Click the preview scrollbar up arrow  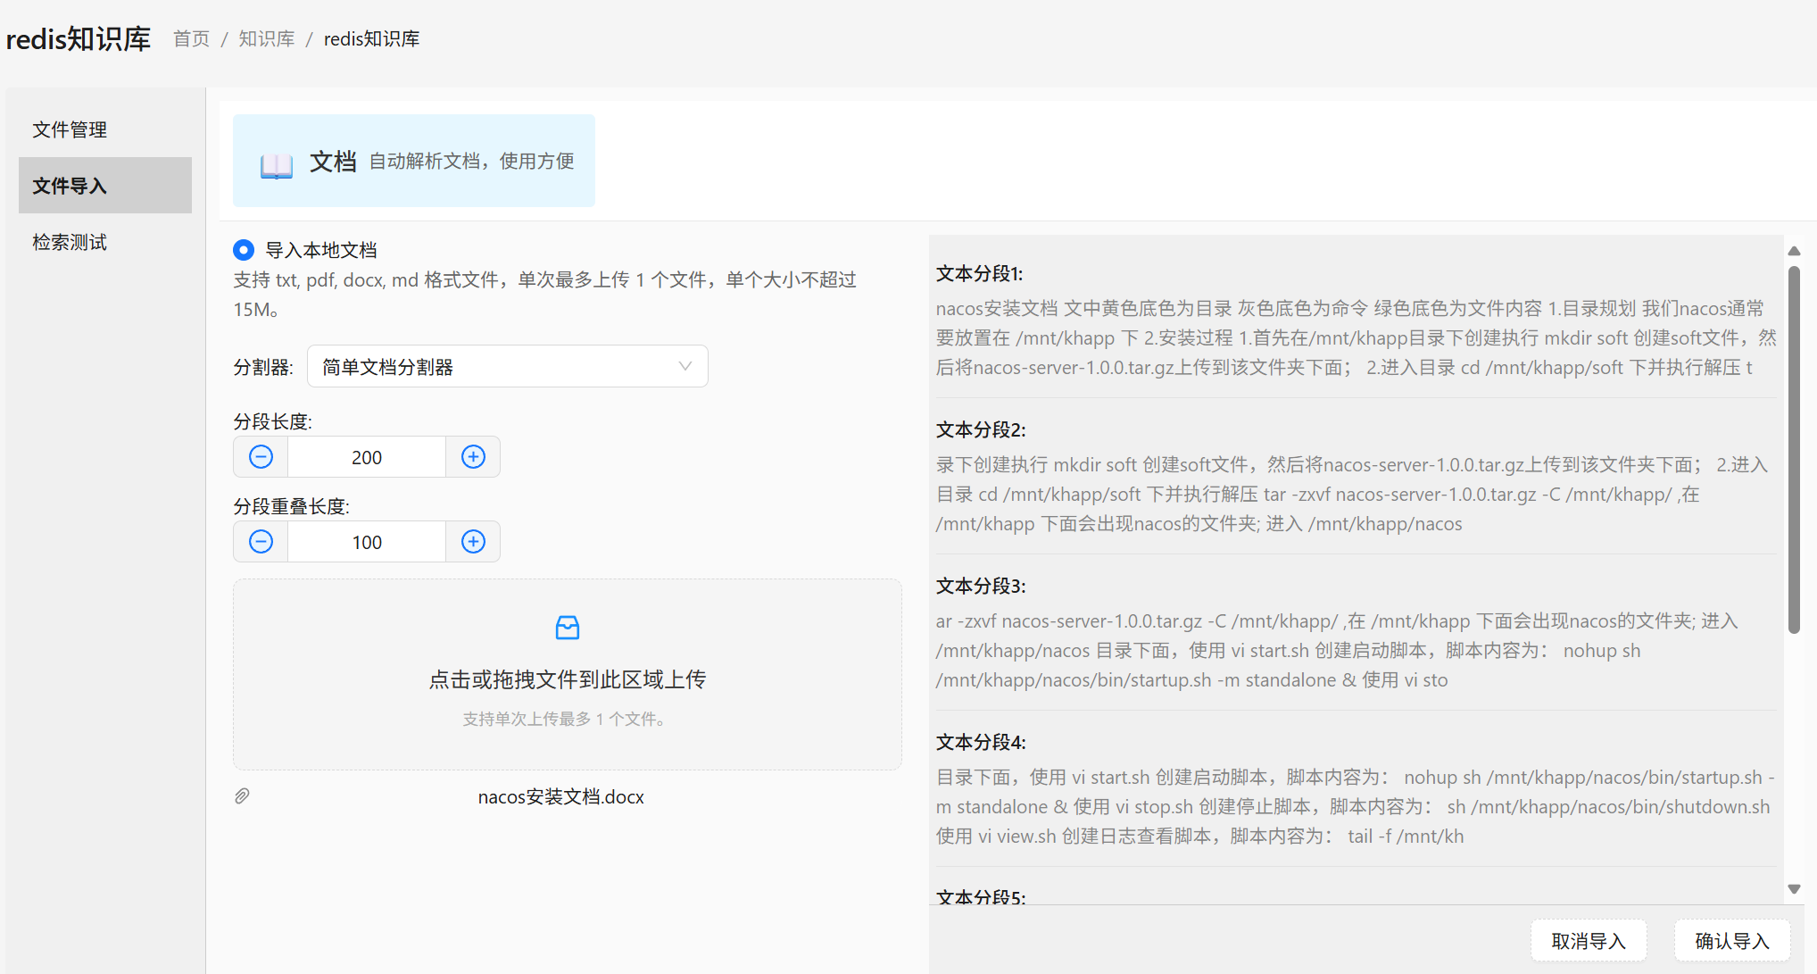[1794, 251]
